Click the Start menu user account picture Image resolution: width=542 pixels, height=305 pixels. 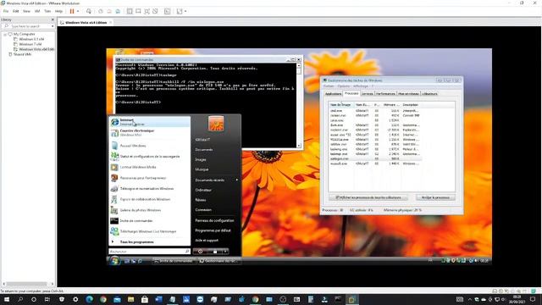(216, 124)
